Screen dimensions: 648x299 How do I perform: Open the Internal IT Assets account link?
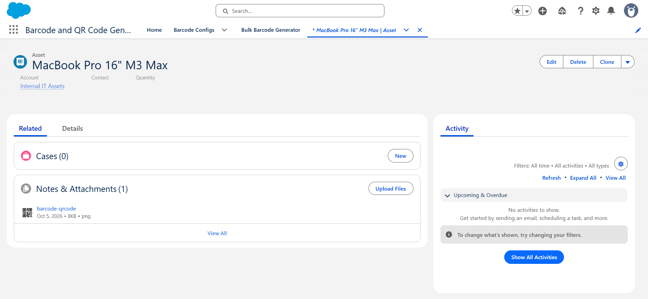42,86
